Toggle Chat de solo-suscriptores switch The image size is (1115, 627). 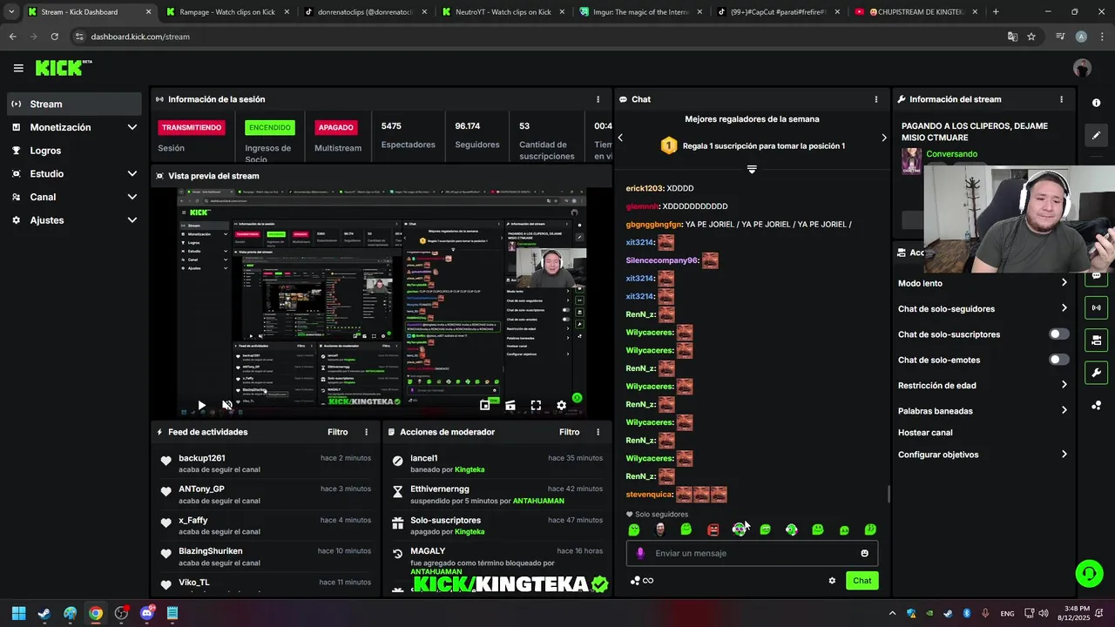click(x=1058, y=334)
